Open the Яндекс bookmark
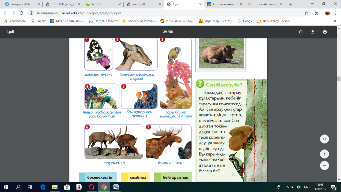Screen dimensions: 341x192 tap(39, 21)
